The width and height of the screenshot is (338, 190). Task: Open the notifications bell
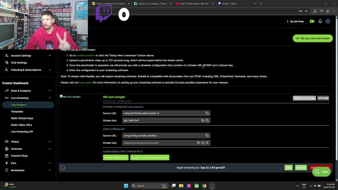320,21
